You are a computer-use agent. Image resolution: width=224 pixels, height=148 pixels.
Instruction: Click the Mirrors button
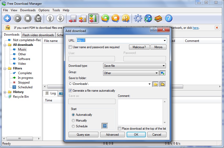click(158, 47)
